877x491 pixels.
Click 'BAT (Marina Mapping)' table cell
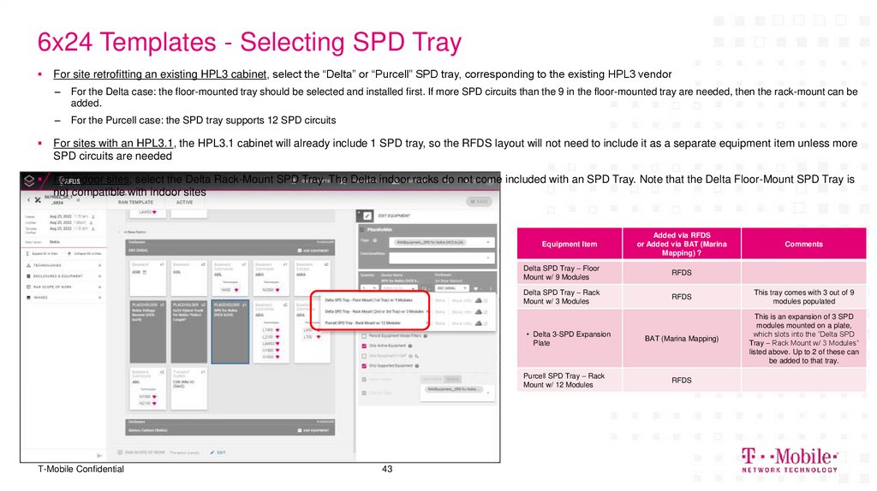pos(681,339)
